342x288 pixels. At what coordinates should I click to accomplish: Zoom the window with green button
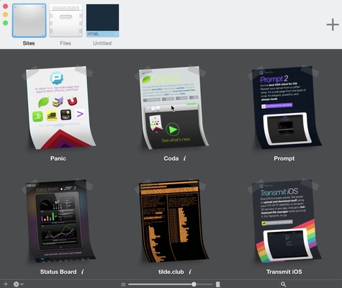5,23
